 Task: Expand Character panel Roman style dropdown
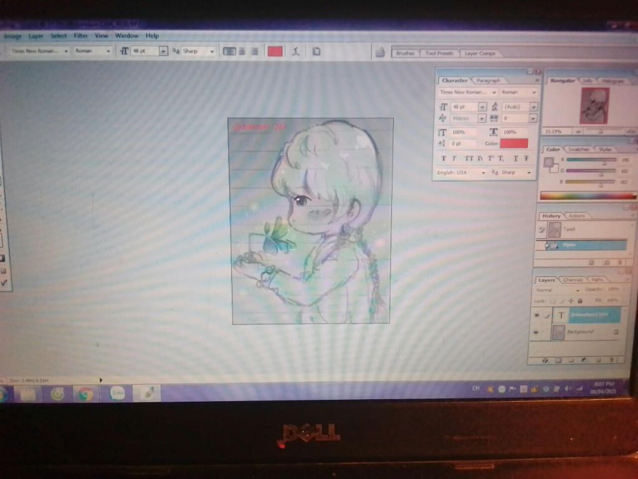click(534, 92)
